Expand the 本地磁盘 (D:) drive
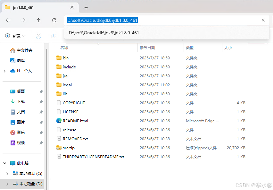Viewport: 273px width, 190px height. point(7,184)
